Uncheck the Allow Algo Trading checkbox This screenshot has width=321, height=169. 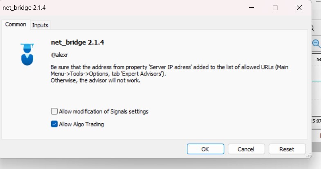[x=54, y=124]
